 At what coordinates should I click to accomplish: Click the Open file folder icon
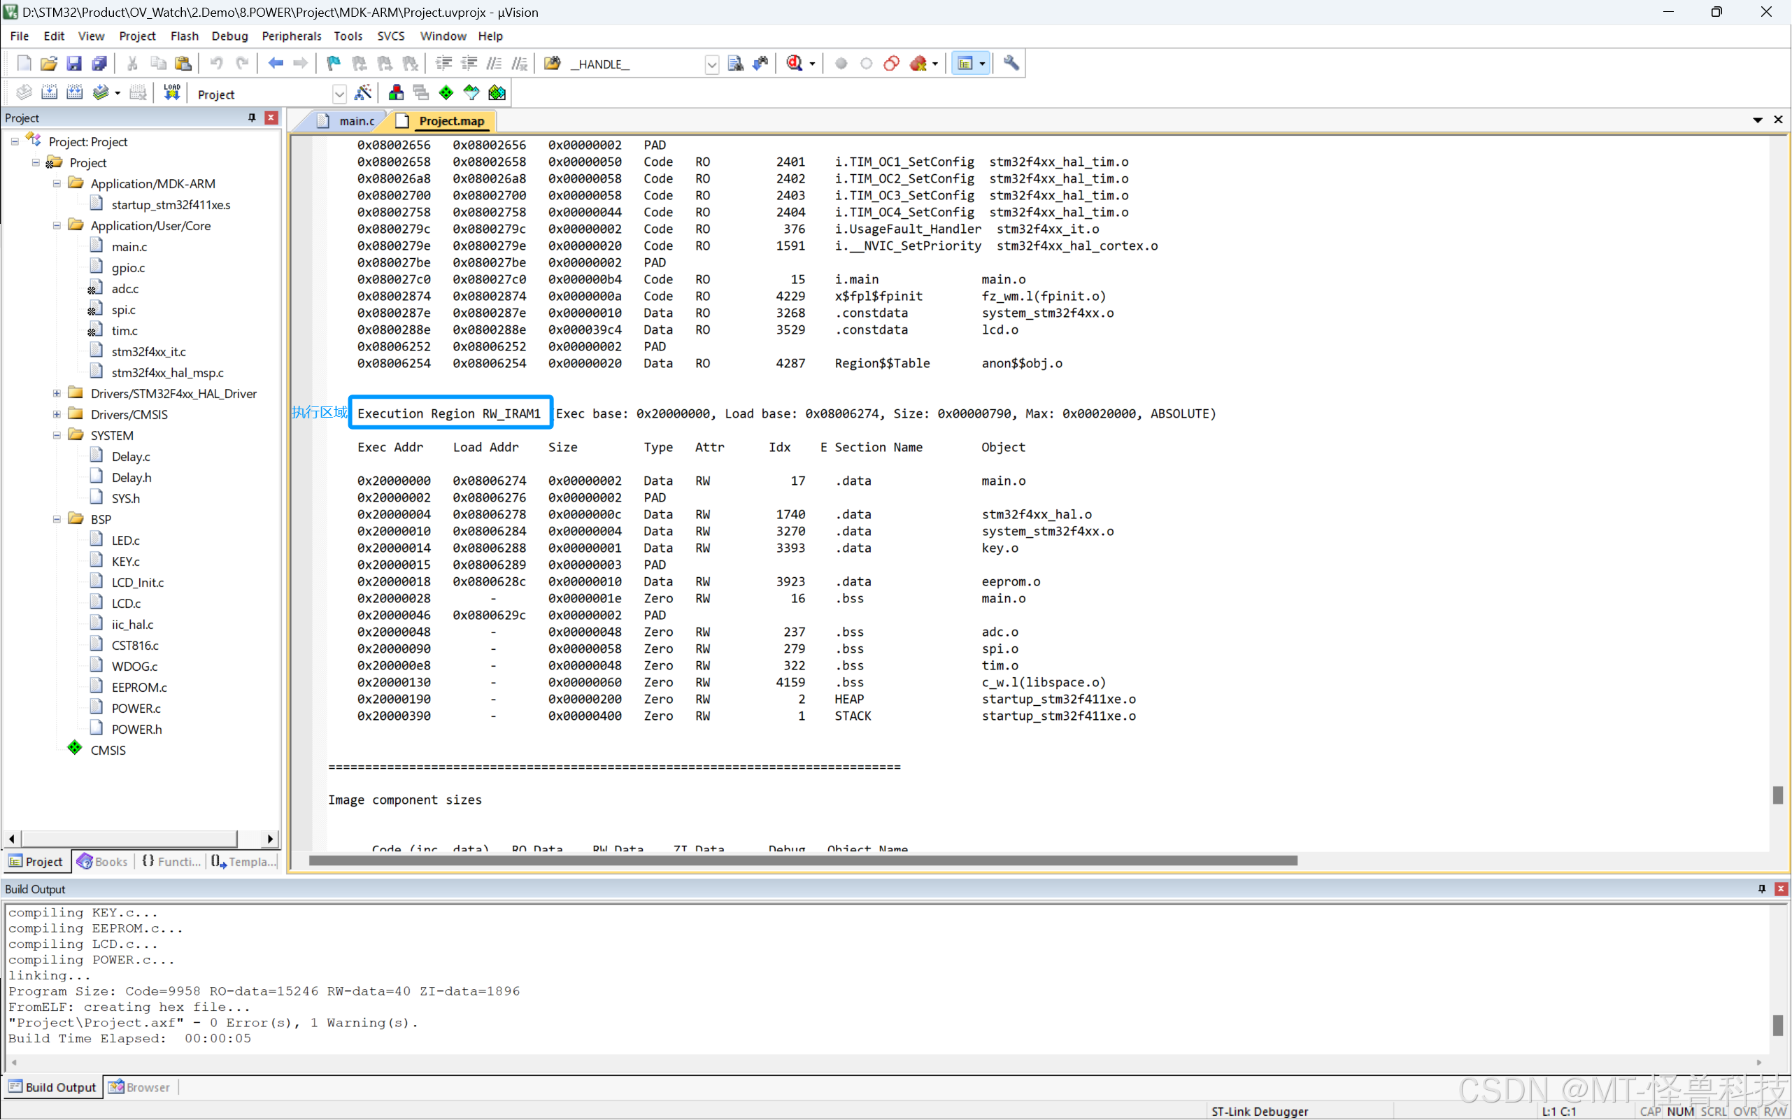pos(49,64)
